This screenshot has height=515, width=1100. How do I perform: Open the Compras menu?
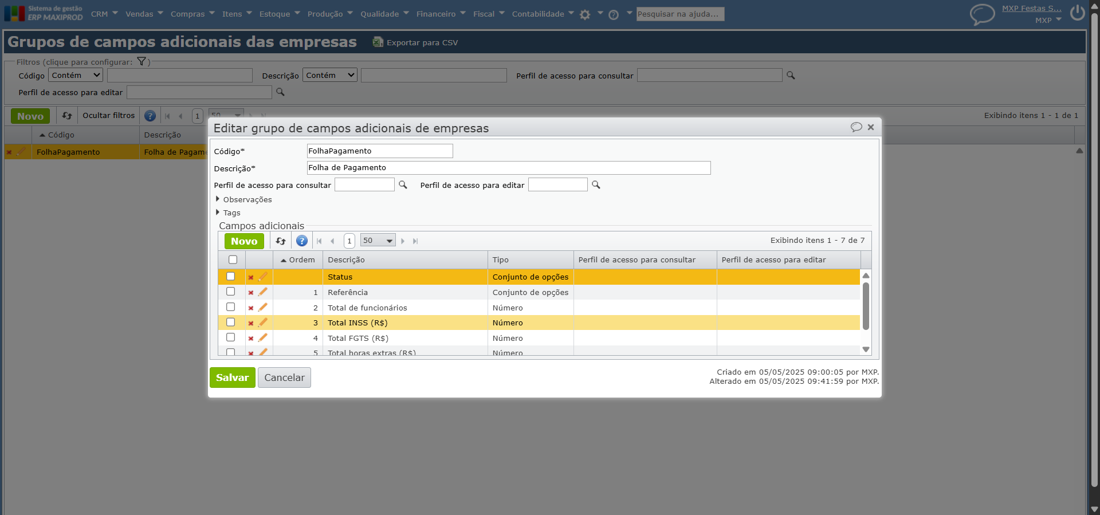tap(192, 14)
